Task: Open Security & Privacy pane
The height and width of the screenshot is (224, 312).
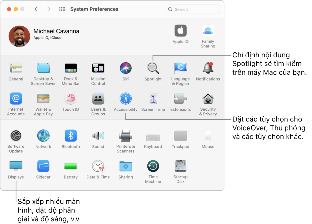Action: point(208,99)
